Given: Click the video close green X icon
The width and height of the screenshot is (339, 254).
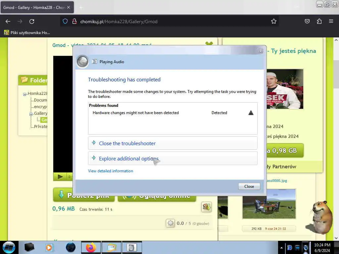Looking at the screenshot, I should [209, 43].
